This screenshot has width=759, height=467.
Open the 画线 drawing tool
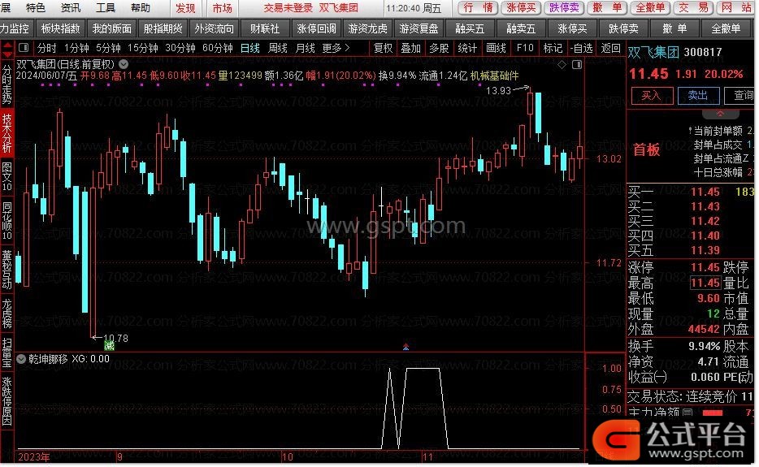click(x=497, y=49)
